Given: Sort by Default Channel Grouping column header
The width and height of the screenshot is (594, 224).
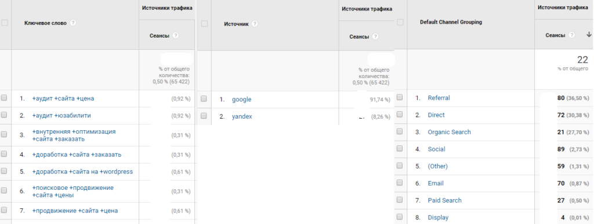Looking at the screenshot, I should pos(451,23).
